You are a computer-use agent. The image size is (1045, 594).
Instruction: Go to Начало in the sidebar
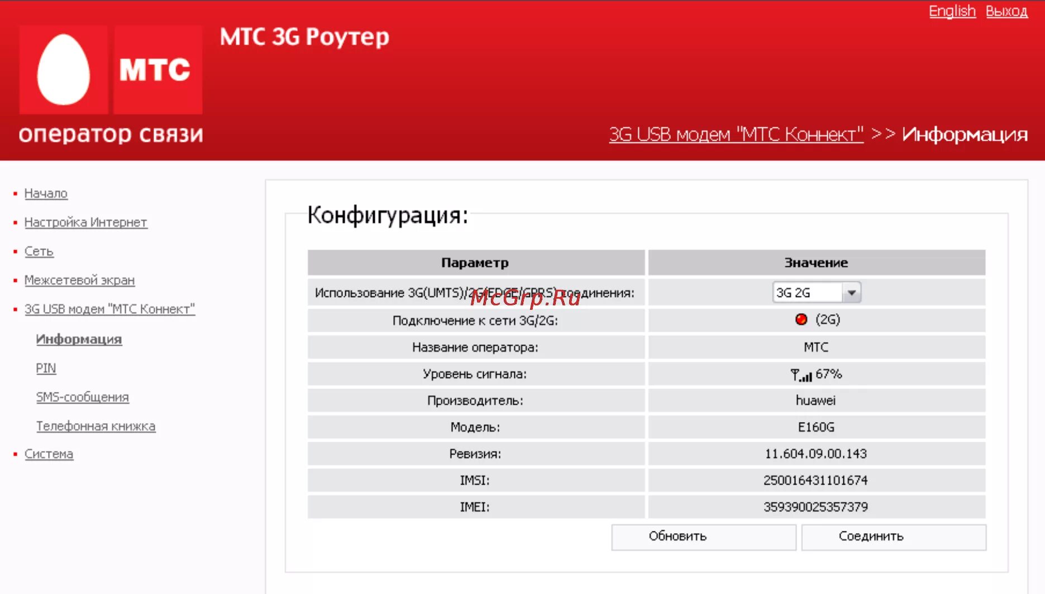(x=46, y=193)
